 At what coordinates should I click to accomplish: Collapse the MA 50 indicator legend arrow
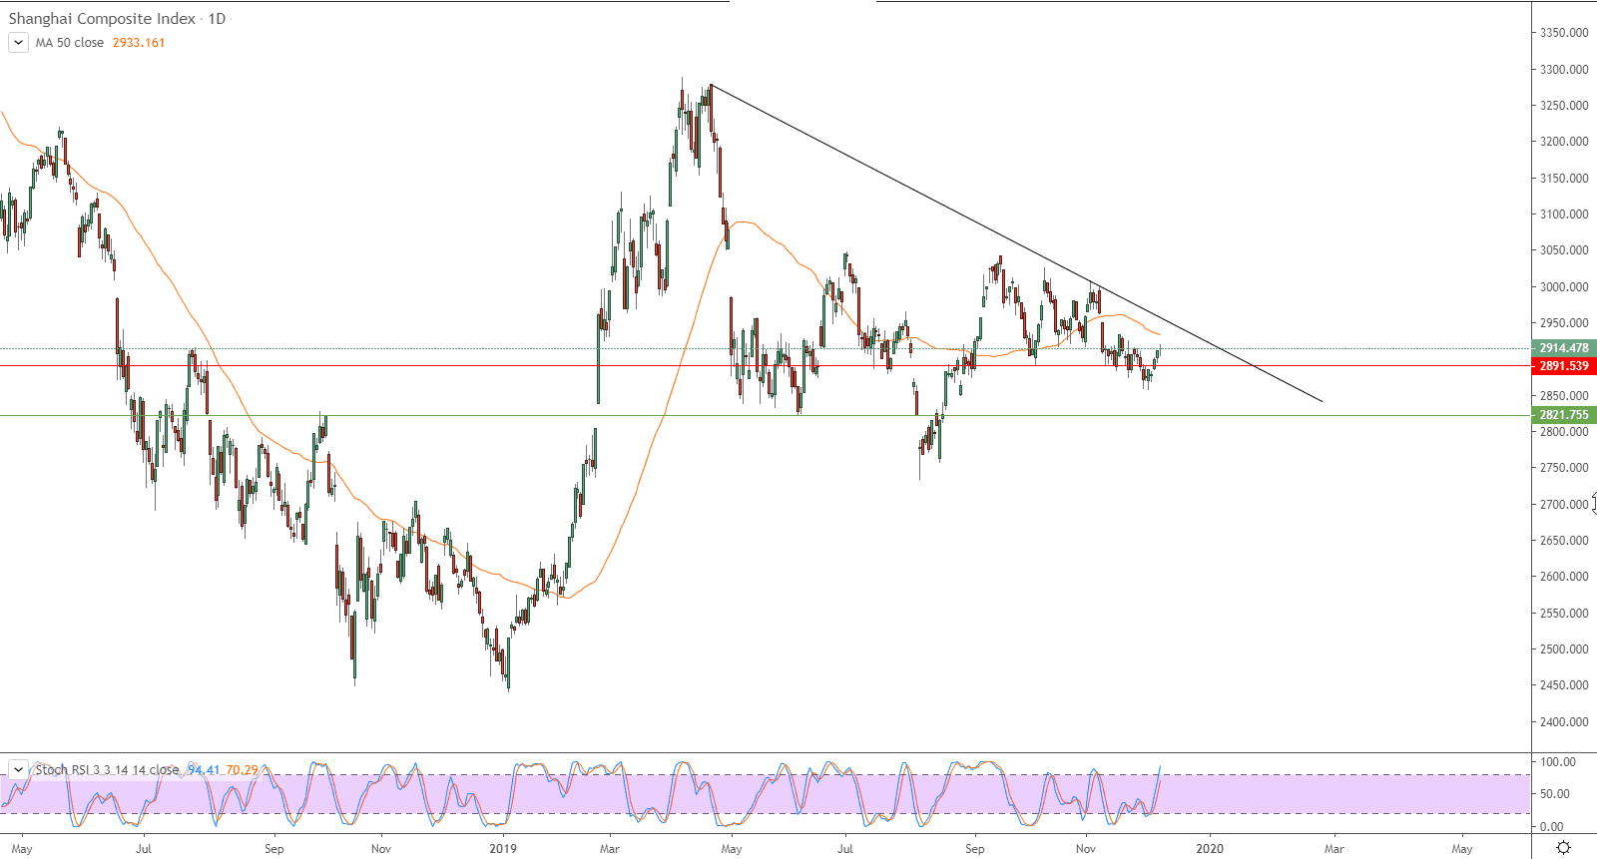tap(18, 43)
